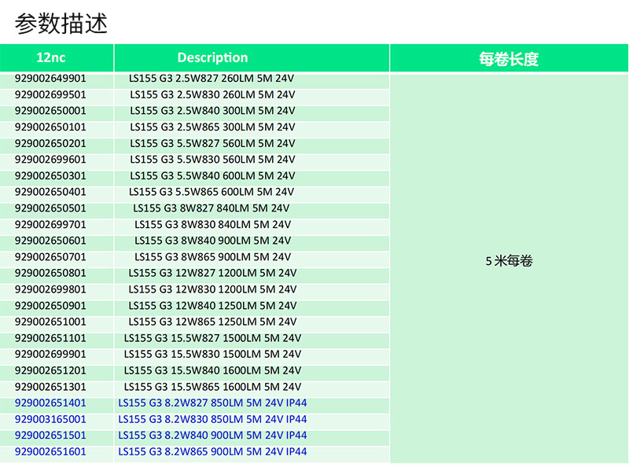Click description LS155 G3 5.5W840 600LM 5M 24V
Viewport: 629px width, 471px height.
(212, 175)
